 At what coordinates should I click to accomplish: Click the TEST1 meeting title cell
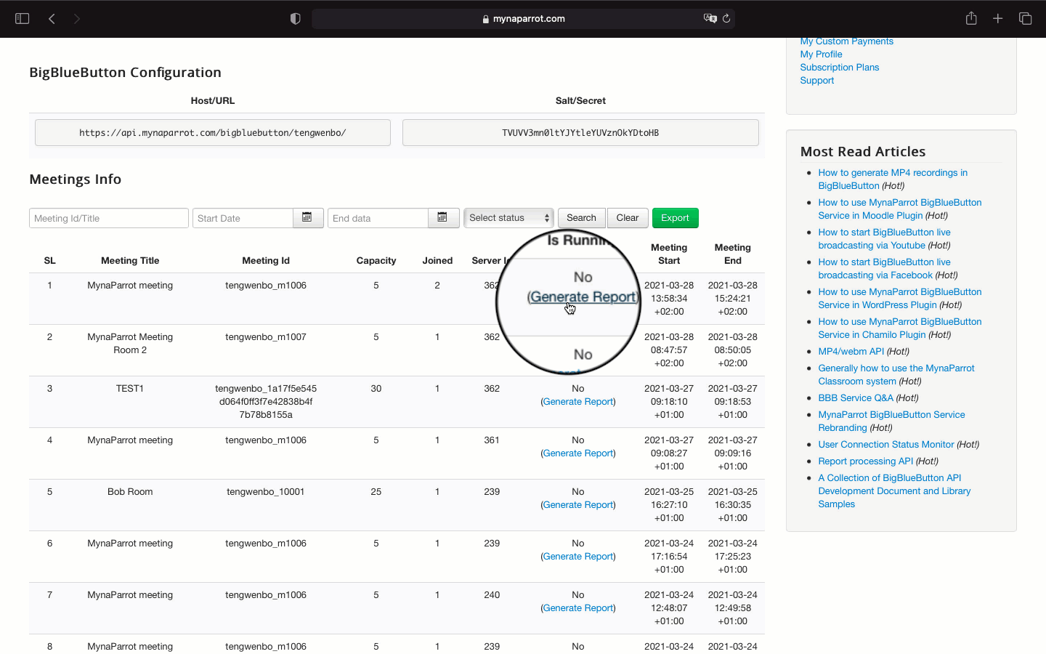130,389
